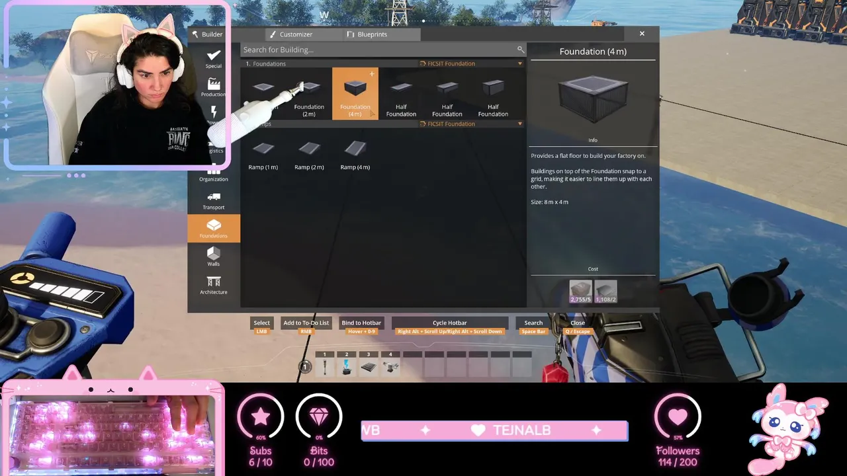
Task: Click the Search button below the menu
Action: click(x=533, y=323)
